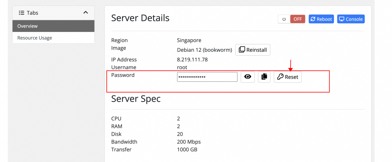Click the Server Details heading
Image resolution: width=392 pixels, height=162 pixels.
pyautogui.click(x=140, y=18)
